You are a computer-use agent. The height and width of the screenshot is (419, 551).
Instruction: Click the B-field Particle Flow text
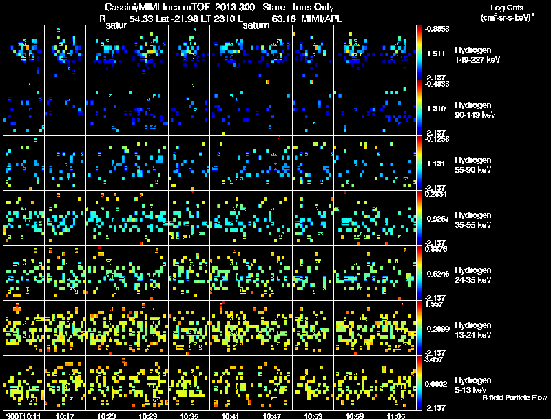(x=514, y=398)
